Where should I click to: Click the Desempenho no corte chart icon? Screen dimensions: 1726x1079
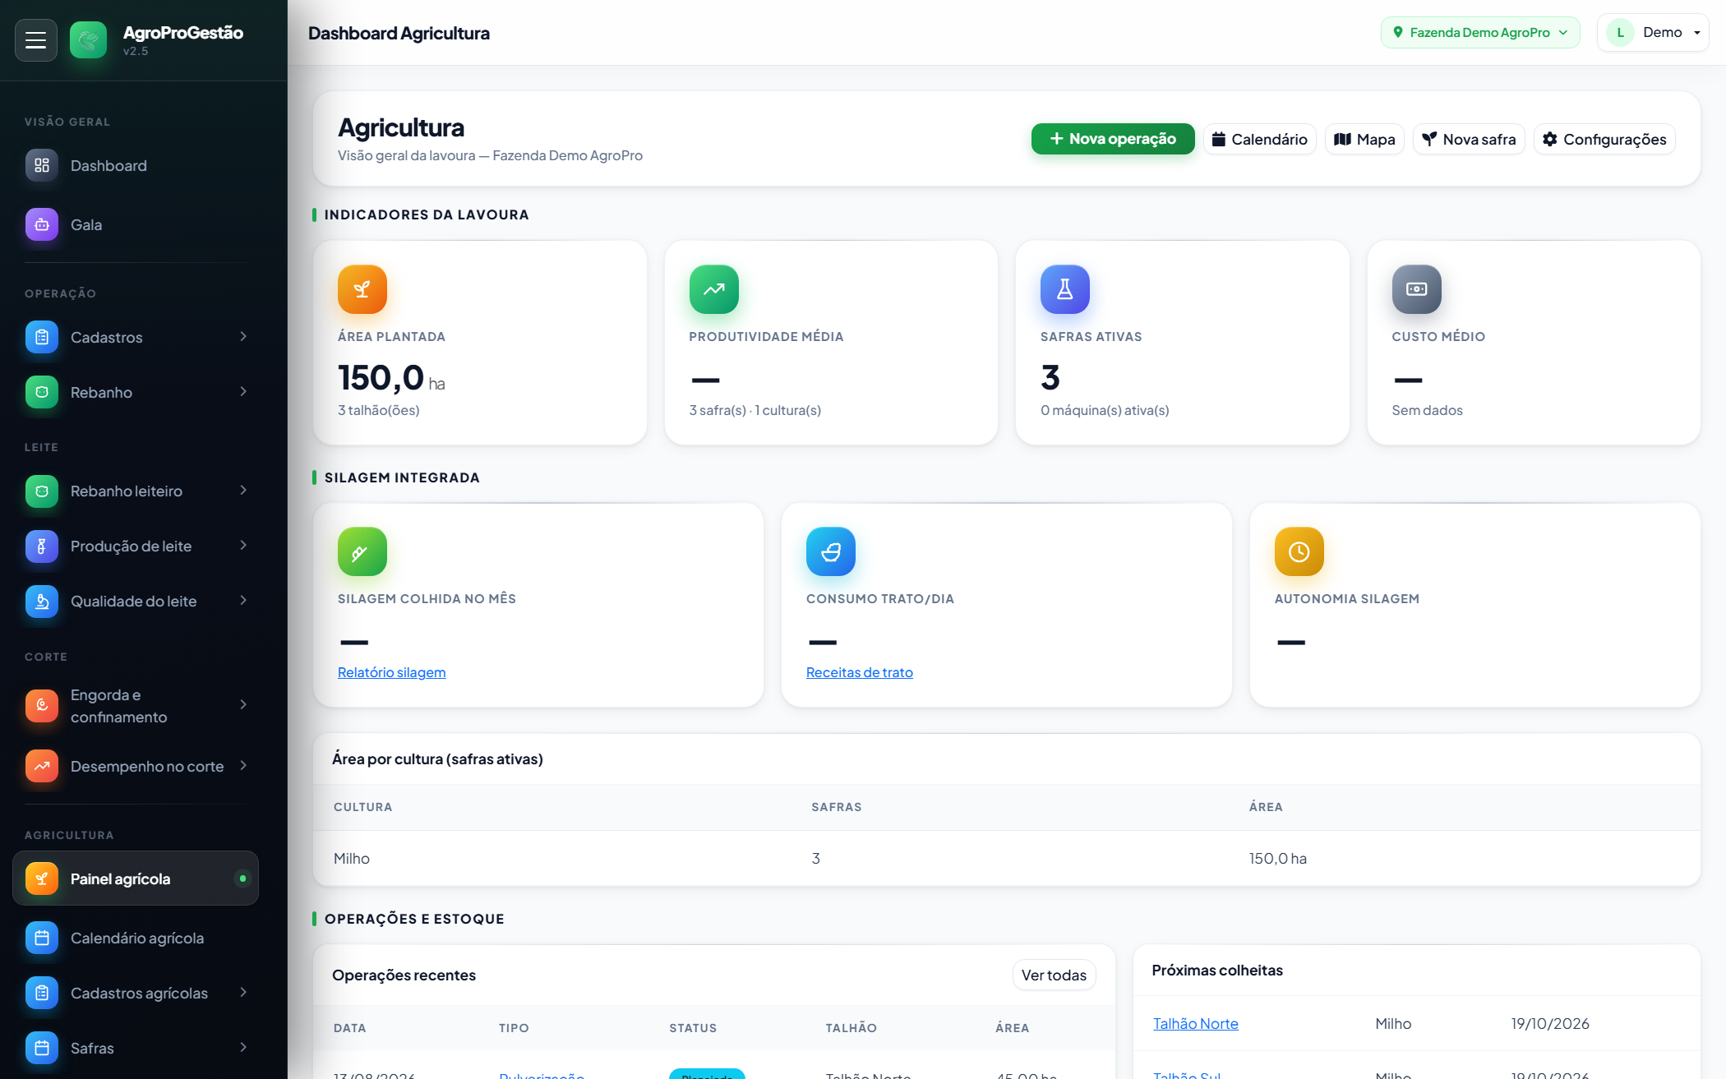coord(42,766)
